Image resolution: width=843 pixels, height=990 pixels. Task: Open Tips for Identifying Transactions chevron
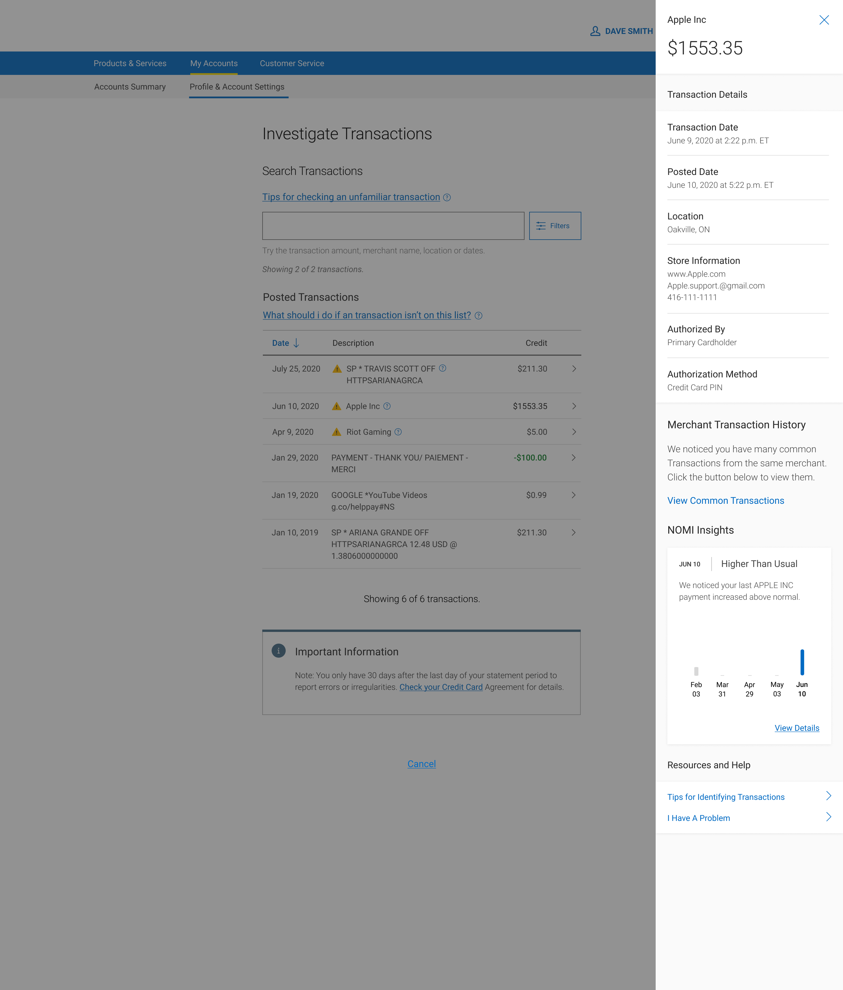pos(829,796)
